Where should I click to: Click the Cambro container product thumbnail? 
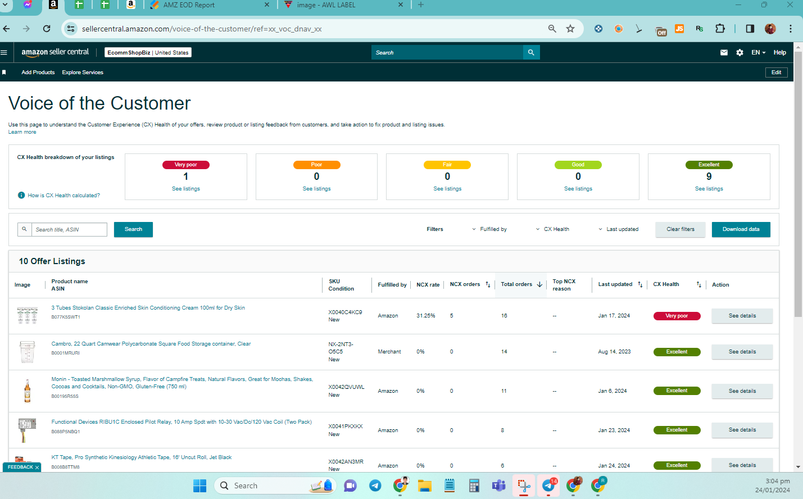click(27, 352)
